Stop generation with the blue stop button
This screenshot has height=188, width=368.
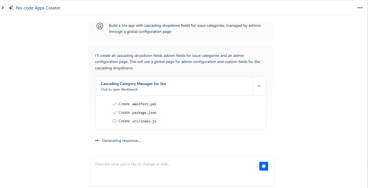264,166
